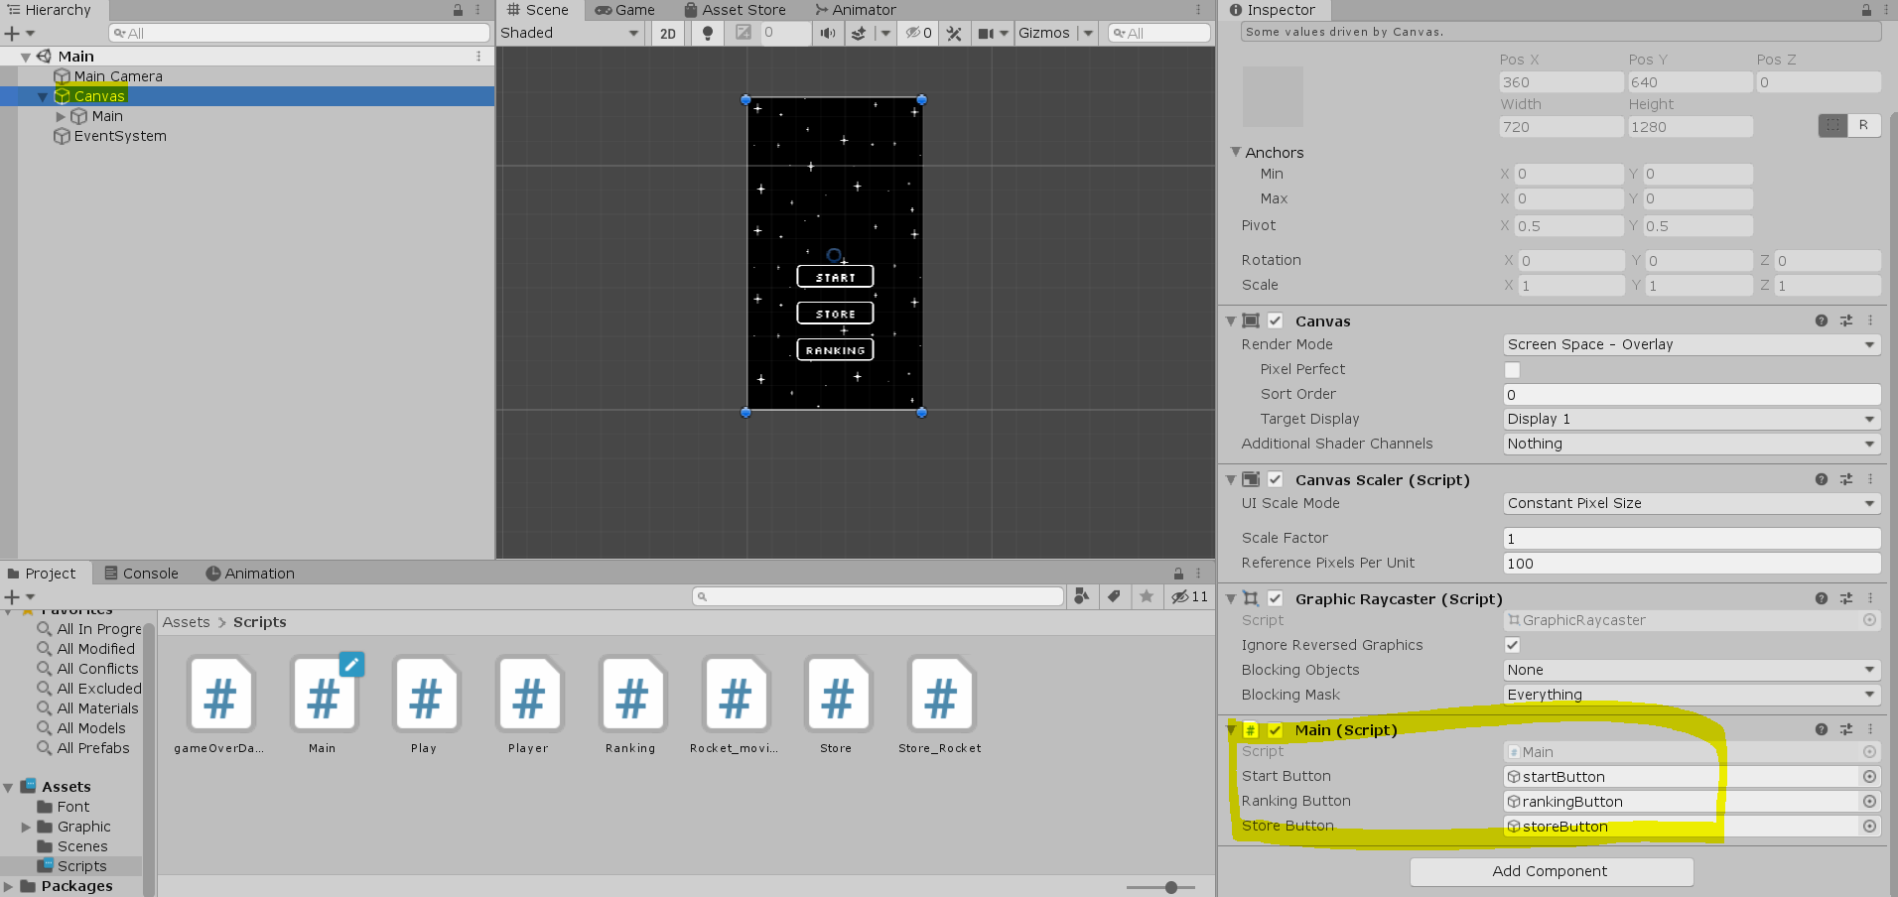Image resolution: width=1898 pixels, height=897 pixels.
Task: Switch to the Animation tab
Action: pyautogui.click(x=250, y=574)
